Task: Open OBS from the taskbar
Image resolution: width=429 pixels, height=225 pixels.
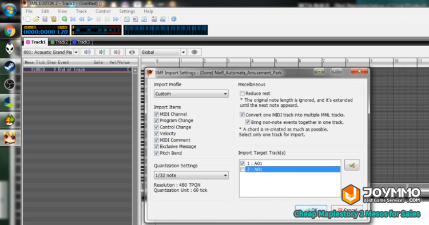Action: (x=10, y=85)
